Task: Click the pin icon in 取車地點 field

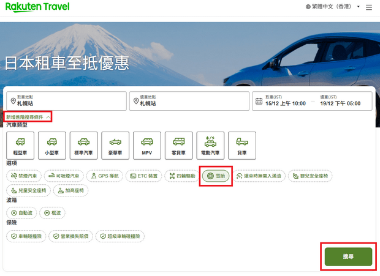Action: click(x=13, y=101)
